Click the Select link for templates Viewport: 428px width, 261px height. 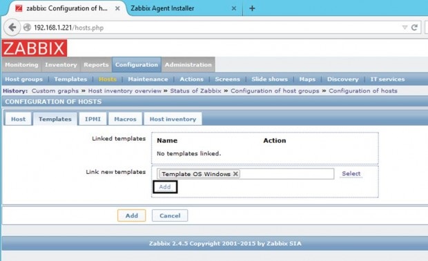tap(351, 173)
